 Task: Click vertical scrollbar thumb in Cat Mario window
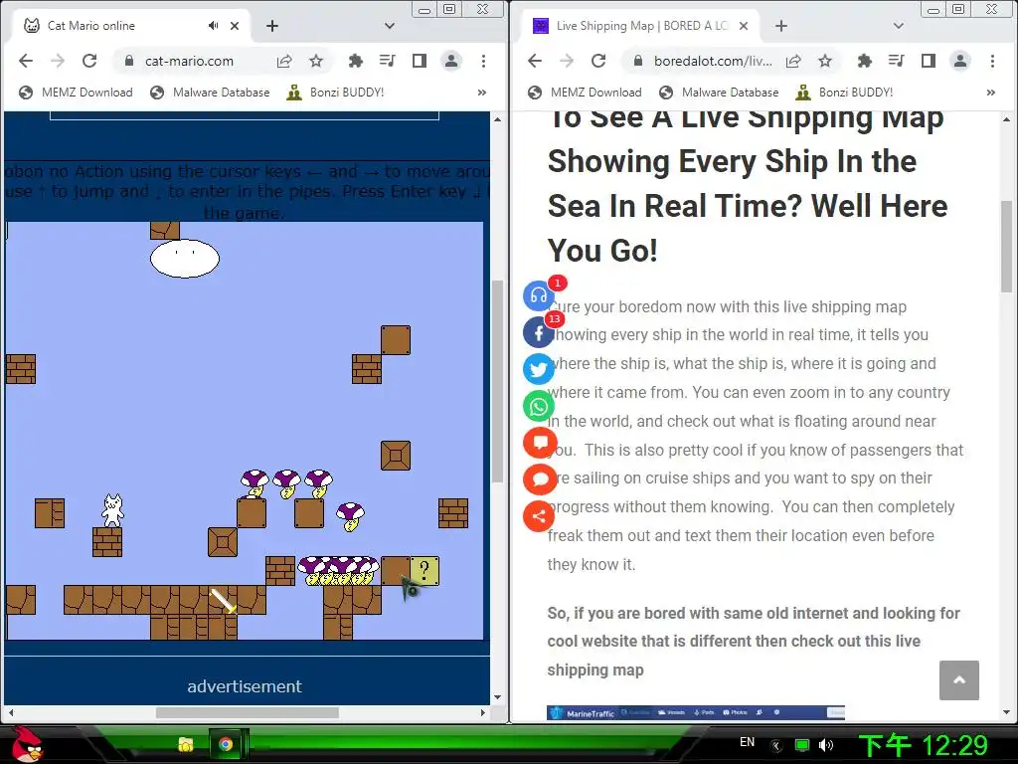(497, 381)
